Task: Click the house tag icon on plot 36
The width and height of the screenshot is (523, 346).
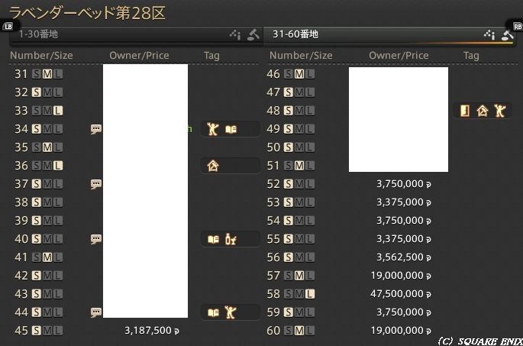Action: [213, 166]
